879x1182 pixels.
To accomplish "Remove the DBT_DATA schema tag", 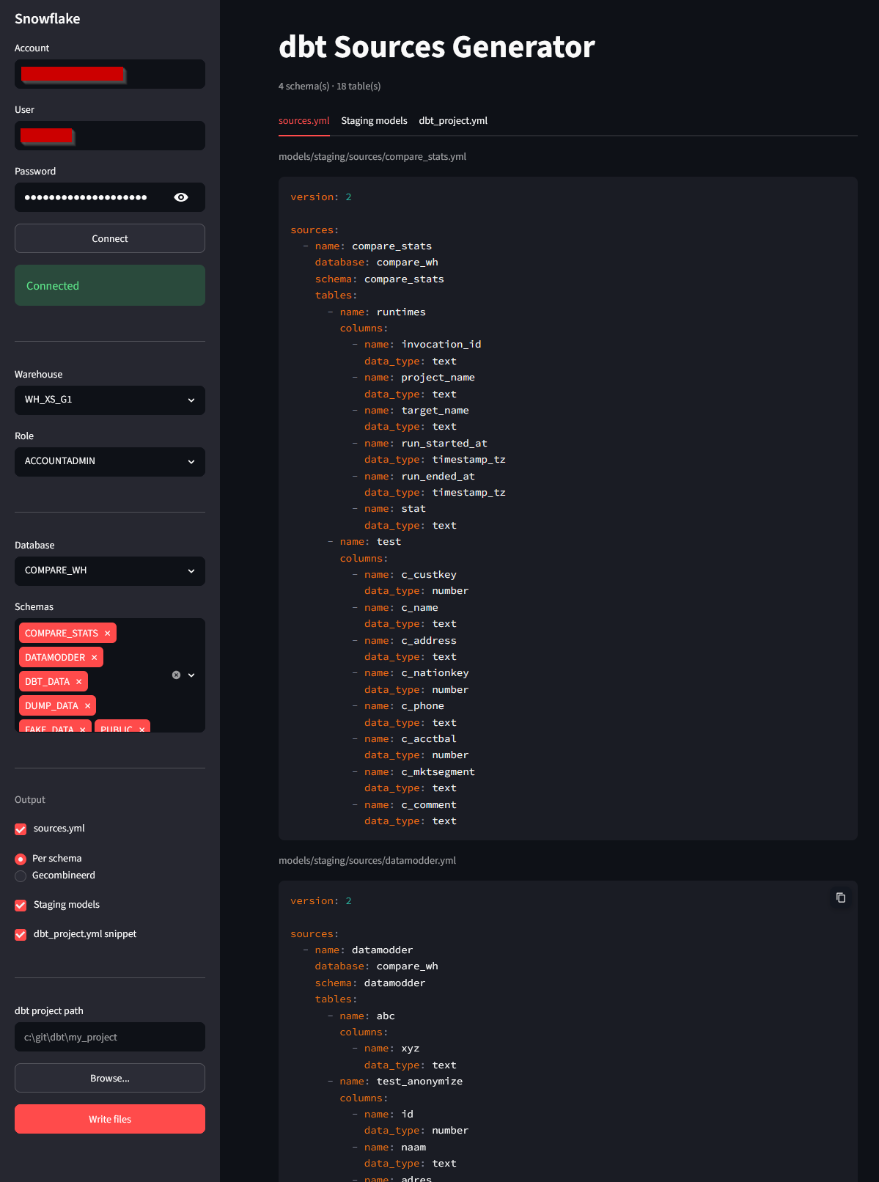I will pyautogui.click(x=79, y=682).
